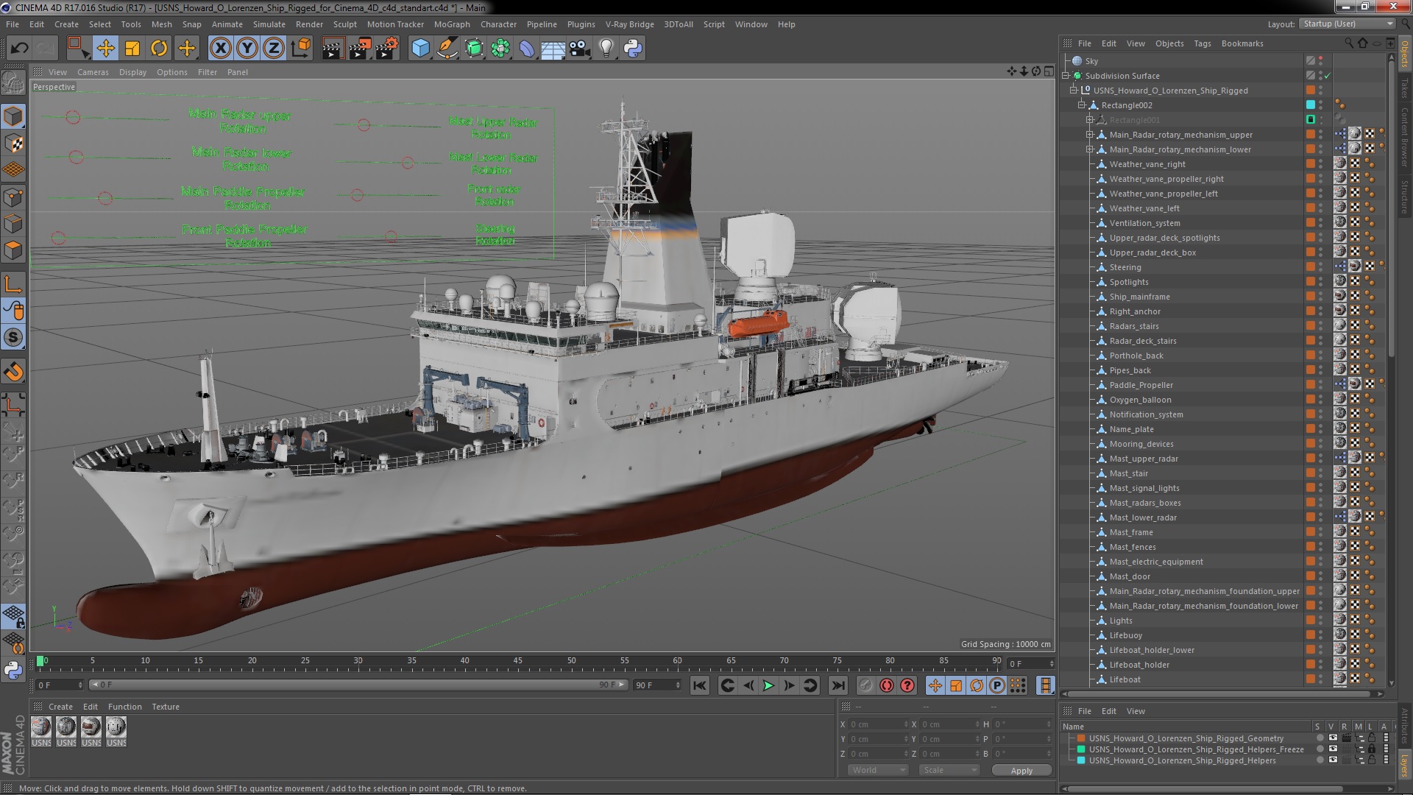Viewport: 1413px width, 795px height.
Task: Toggle lock on Helpers_Freeze layer
Action: click(x=1372, y=749)
